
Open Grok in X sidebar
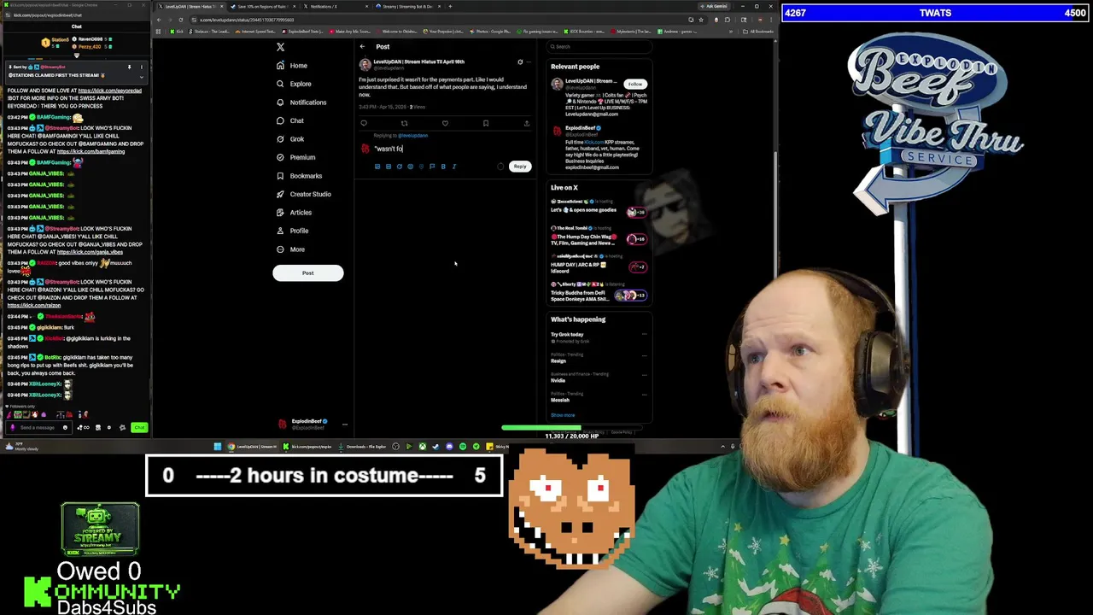[x=289, y=139]
